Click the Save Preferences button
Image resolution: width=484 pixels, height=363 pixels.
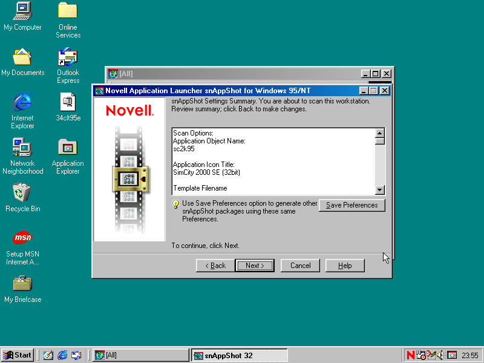point(352,205)
